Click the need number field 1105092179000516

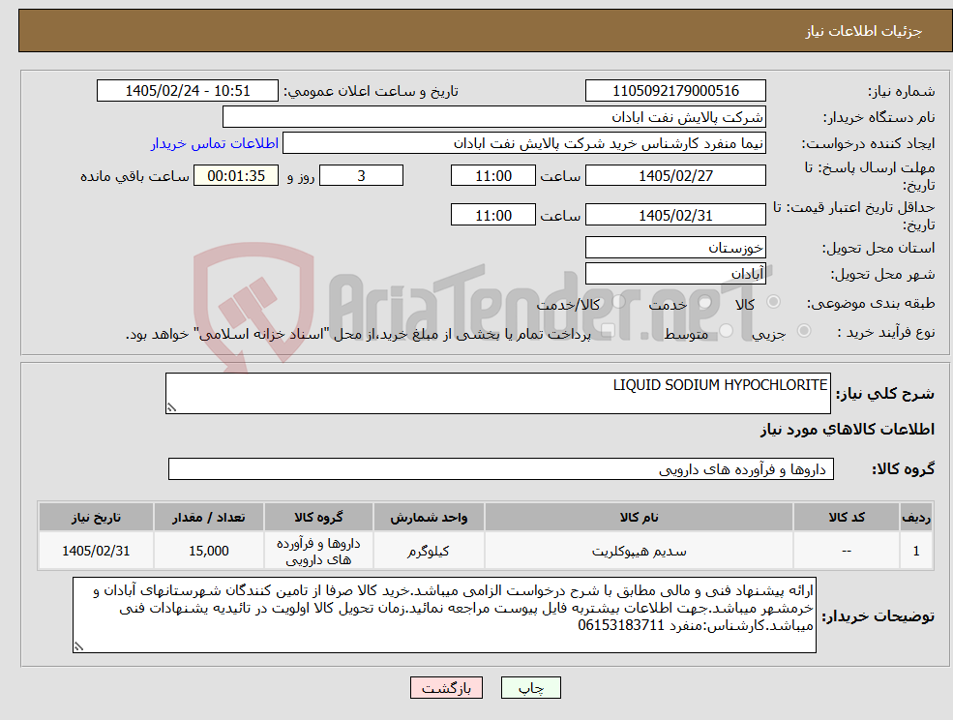click(675, 91)
